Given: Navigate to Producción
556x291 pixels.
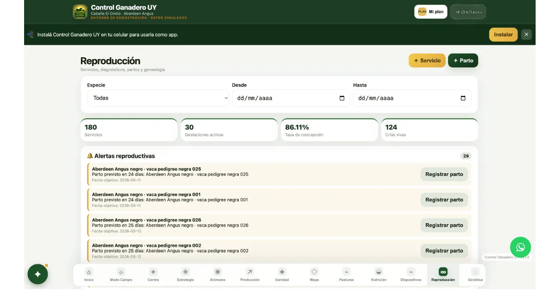Looking at the screenshot, I should [x=250, y=274].
